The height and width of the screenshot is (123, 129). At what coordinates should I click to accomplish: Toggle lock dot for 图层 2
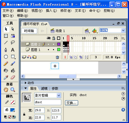pyautogui.click(x=54, y=44)
